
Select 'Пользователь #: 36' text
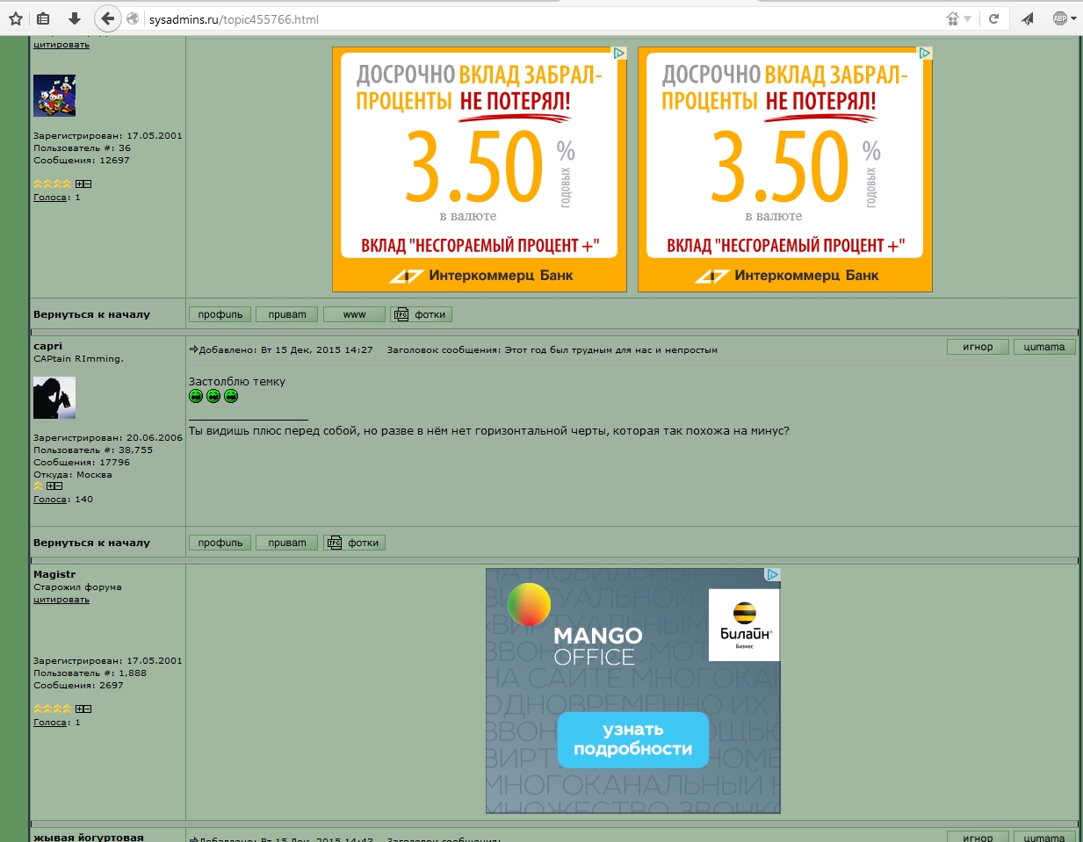[82, 148]
